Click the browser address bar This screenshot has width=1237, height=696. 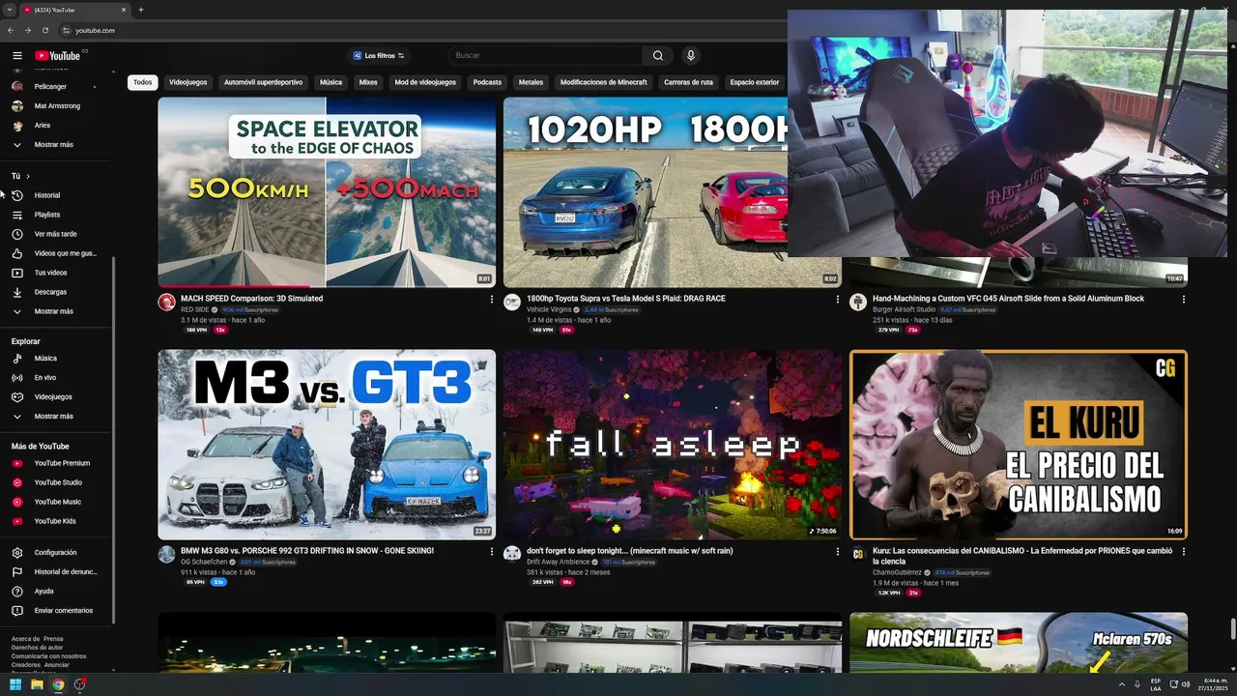pyautogui.click(x=425, y=30)
